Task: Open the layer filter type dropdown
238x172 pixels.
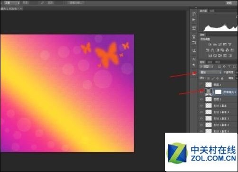Action: click(x=206, y=67)
